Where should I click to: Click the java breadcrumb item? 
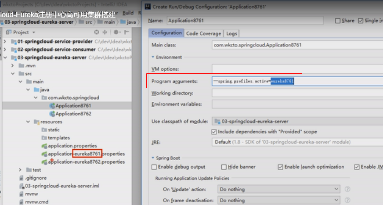pyautogui.click(x=128, y=22)
